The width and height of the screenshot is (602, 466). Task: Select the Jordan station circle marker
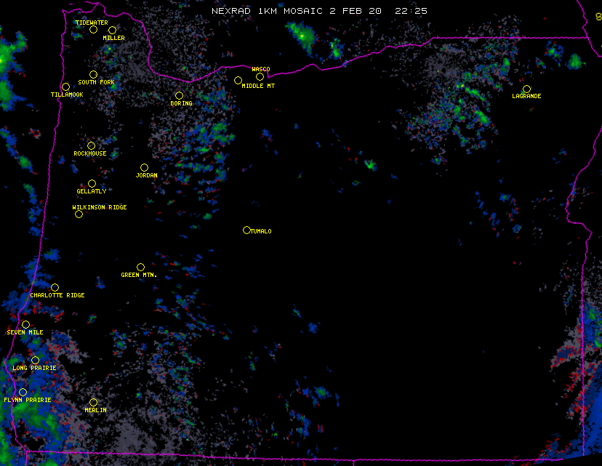144,168
